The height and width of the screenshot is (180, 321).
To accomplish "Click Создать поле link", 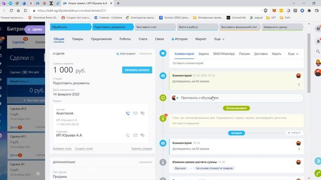I will [x=84, y=148].
